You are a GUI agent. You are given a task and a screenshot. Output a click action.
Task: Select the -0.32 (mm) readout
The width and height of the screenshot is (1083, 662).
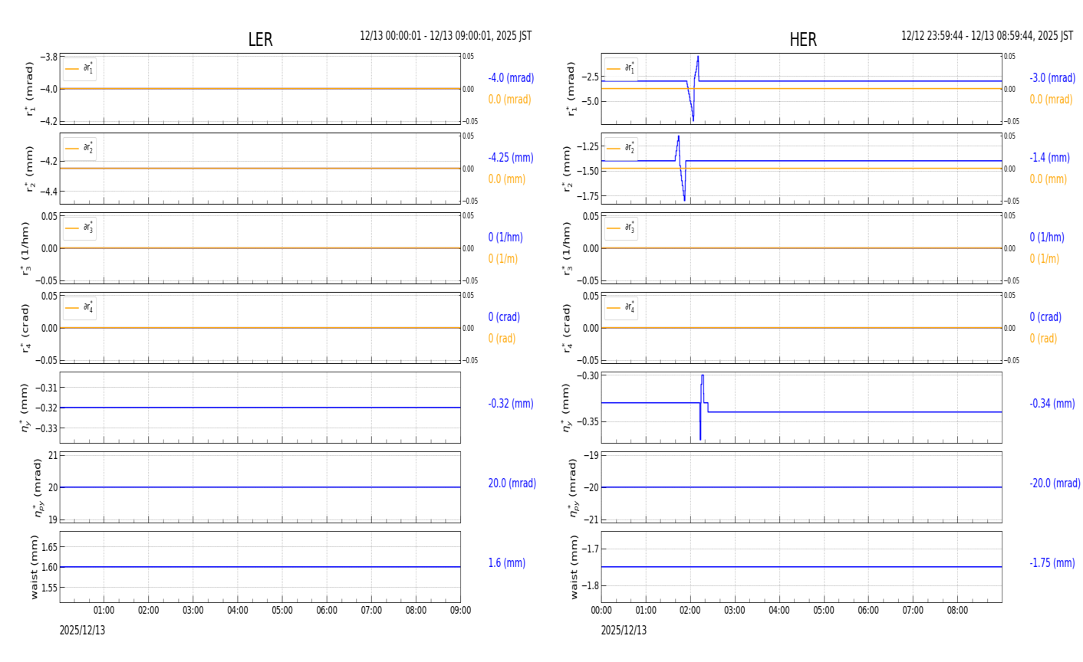pos(511,404)
